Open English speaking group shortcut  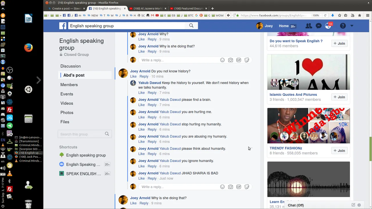pos(86,155)
